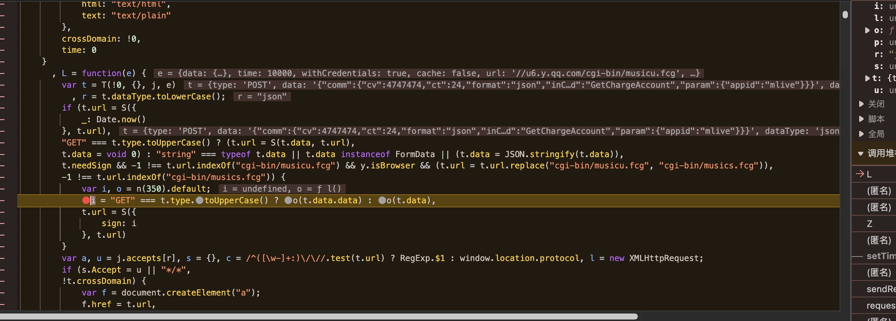Viewport: 896px width, 321px height.
Task: Click 'sign: i' line in code
Action: [x=119, y=223]
